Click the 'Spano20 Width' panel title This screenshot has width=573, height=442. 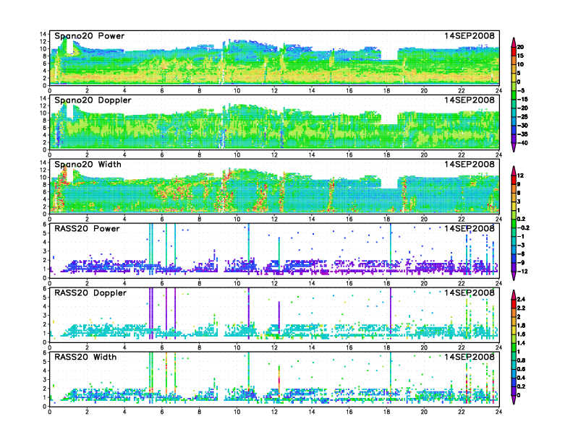[x=88, y=165]
